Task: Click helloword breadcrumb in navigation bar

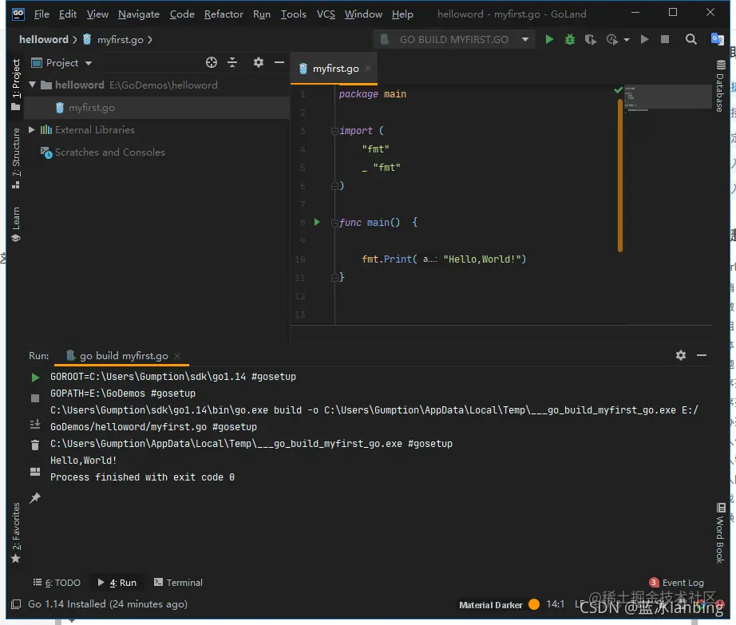Action: (44, 39)
